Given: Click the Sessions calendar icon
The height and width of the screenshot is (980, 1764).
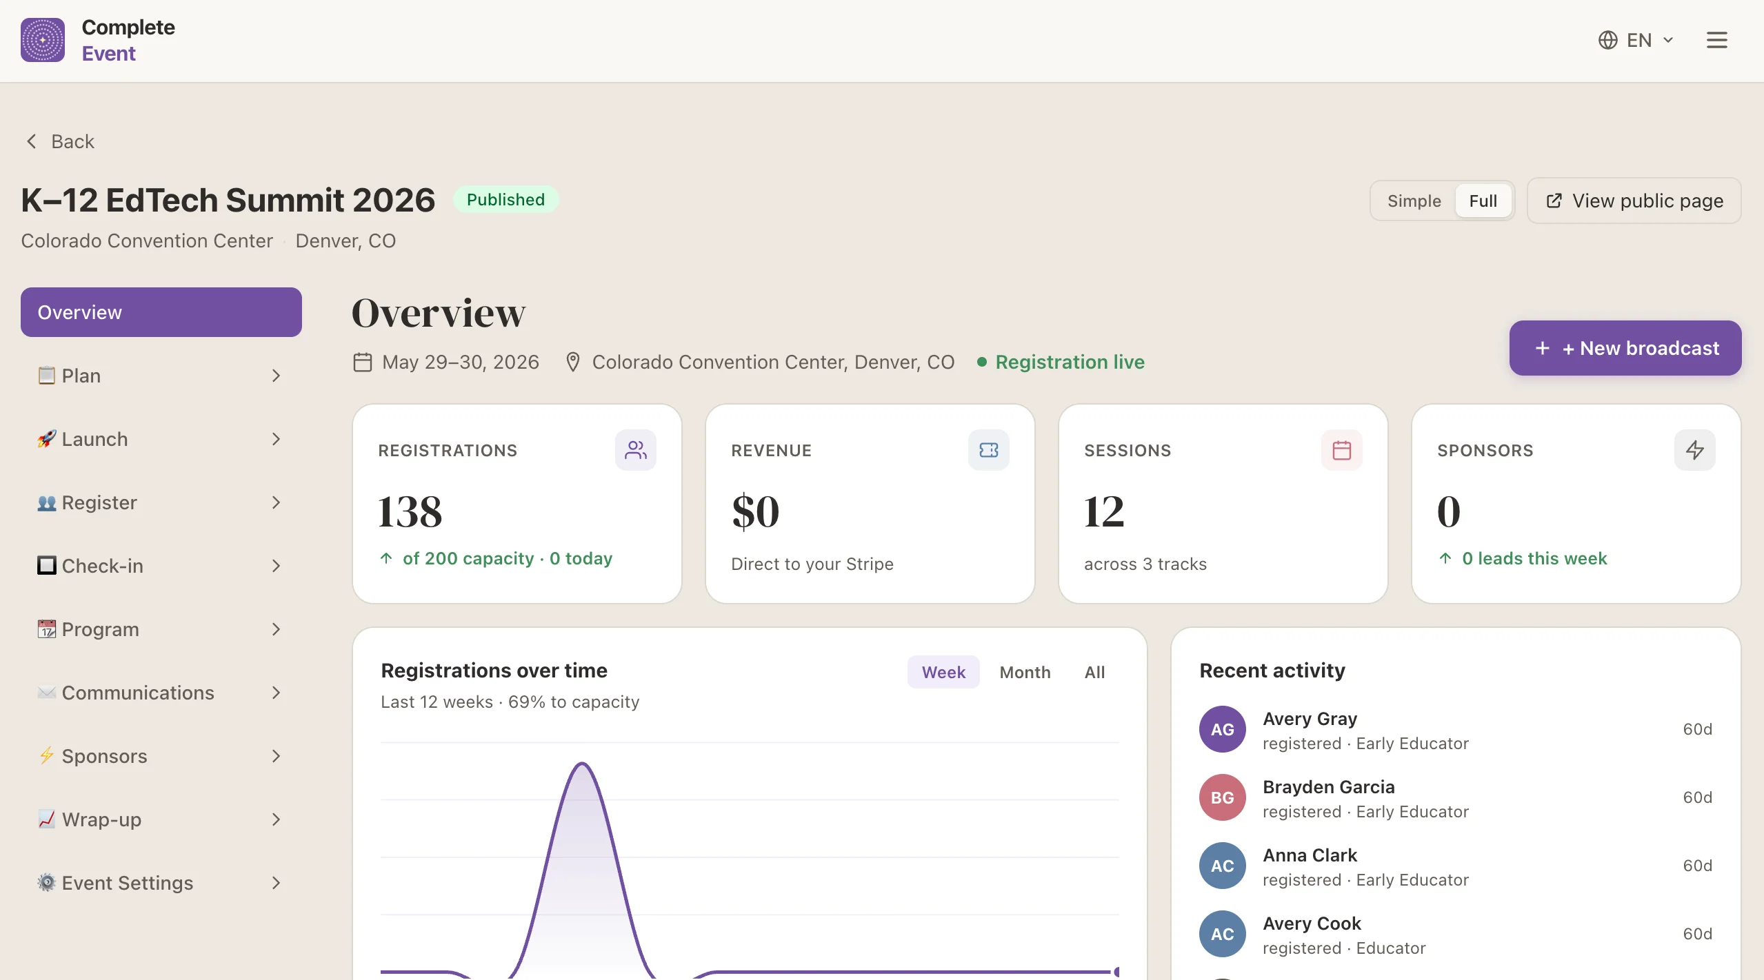Looking at the screenshot, I should click(1341, 450).
